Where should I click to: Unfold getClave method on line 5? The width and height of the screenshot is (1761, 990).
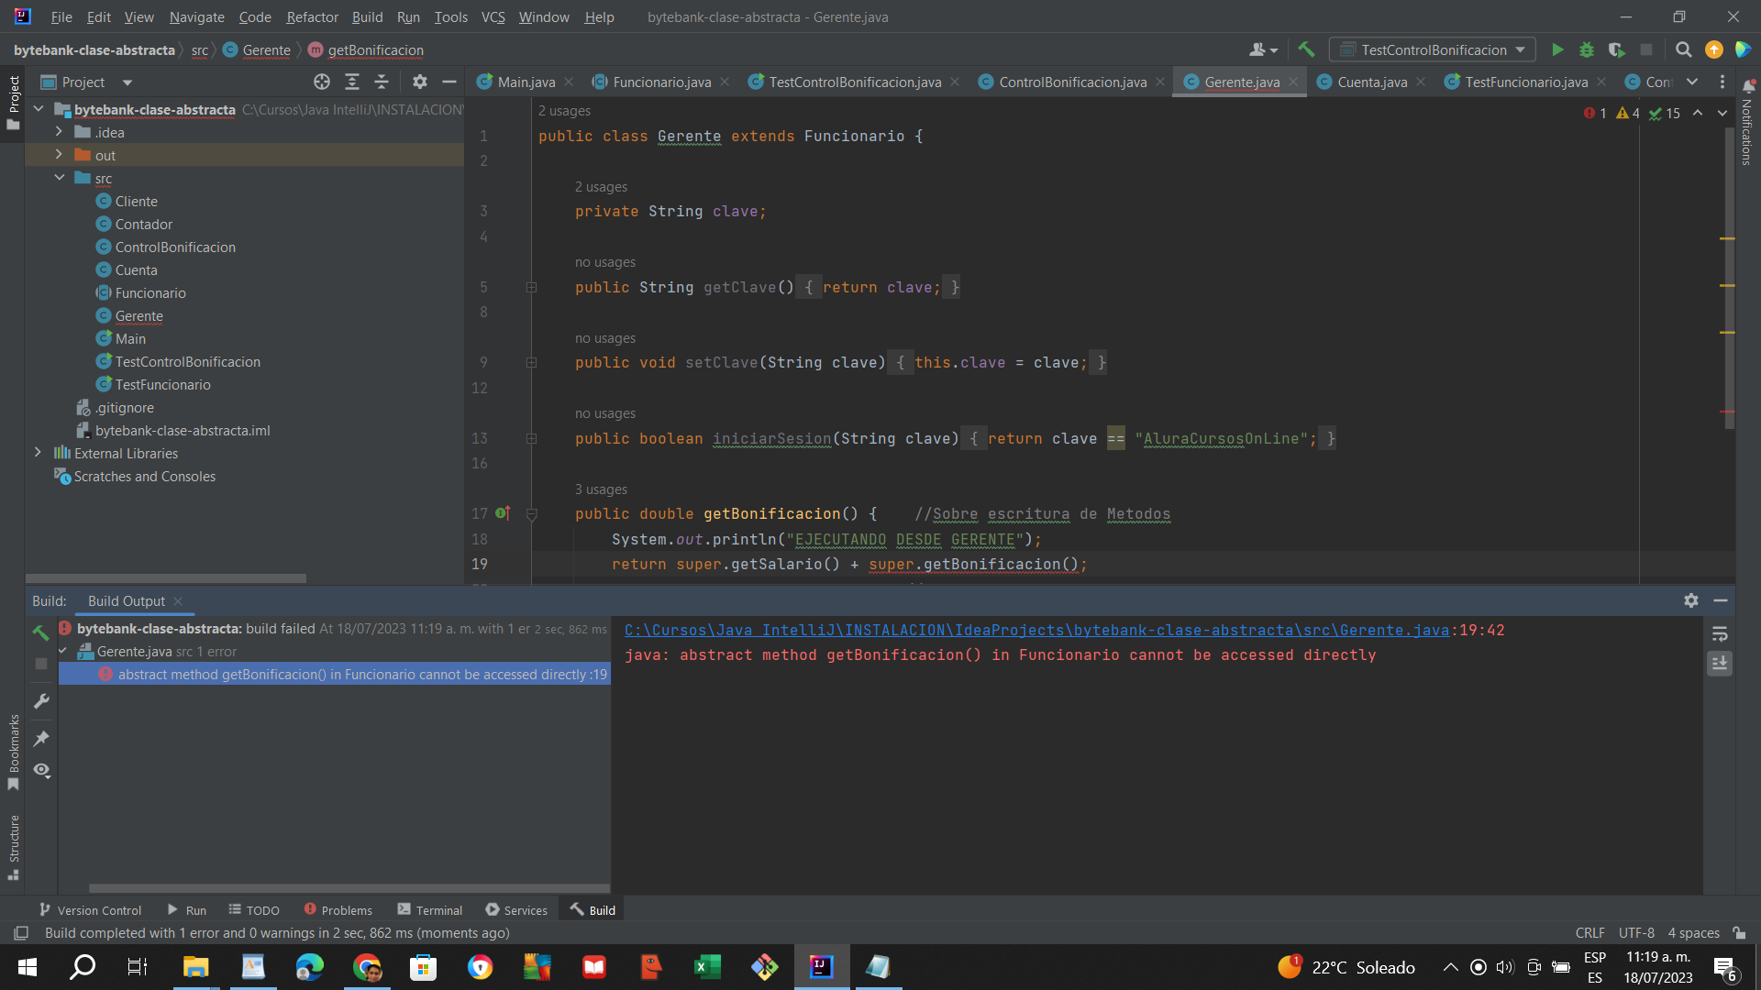coord(531,287)
